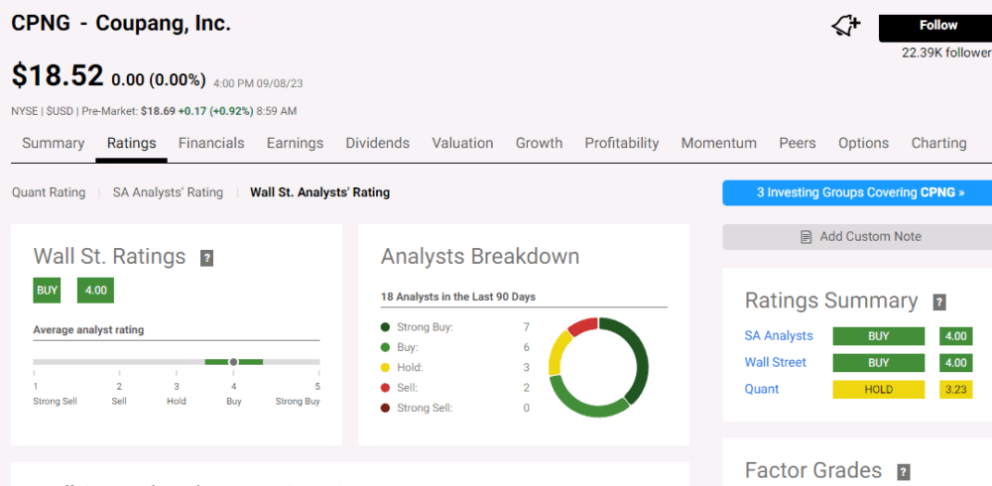
Task: Select the Momentum tab
Action: click(718, 143)
